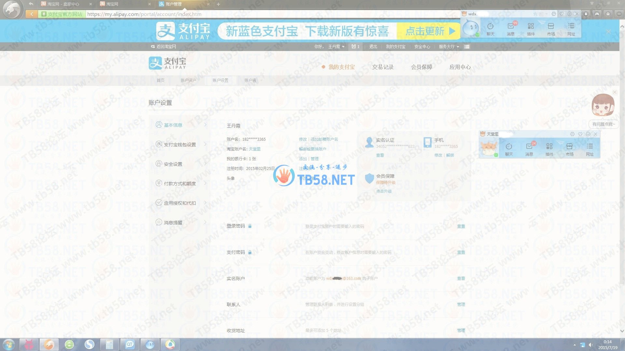Viewport: 625px width, 351px height.
Task: Select 账户通 sub-navigation tab
Action: coord(250,80)
